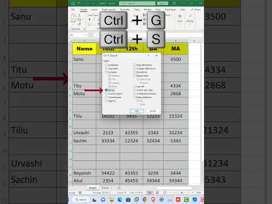
Task: Click the MA header cell
Action: point(176,49)
